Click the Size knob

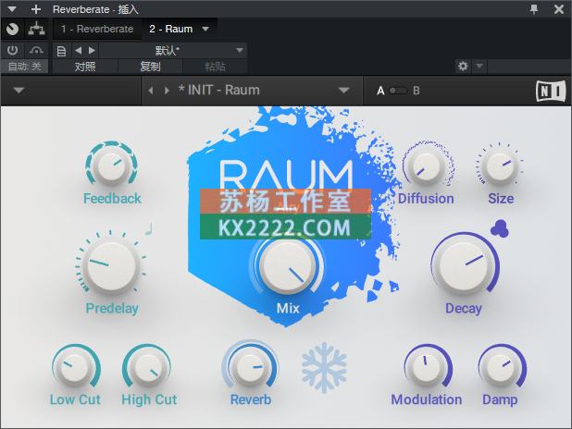tap(500, 166)
